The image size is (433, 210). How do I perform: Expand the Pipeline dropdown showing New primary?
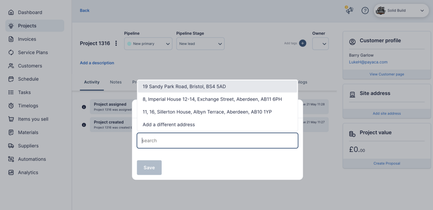click(148, 44)
